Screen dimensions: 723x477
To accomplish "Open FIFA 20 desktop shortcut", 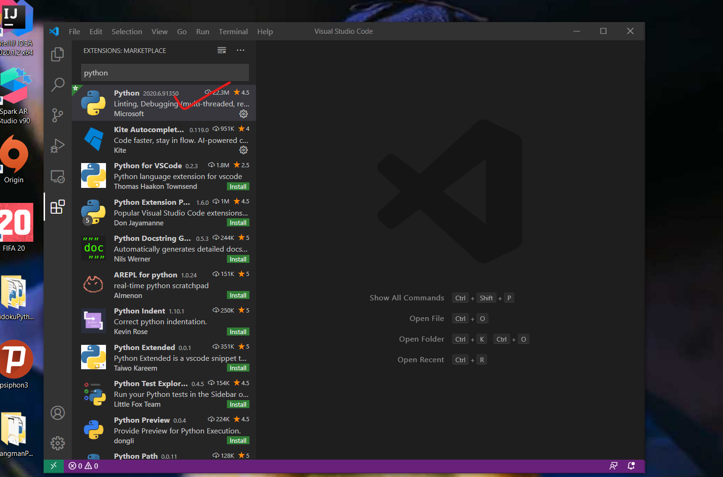I will (16, 227).
